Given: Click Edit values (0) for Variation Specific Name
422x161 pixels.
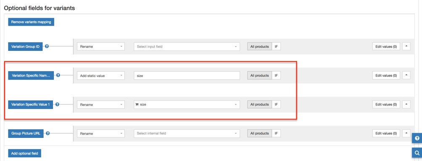Looking at the screenshot, I should point(386,76).
